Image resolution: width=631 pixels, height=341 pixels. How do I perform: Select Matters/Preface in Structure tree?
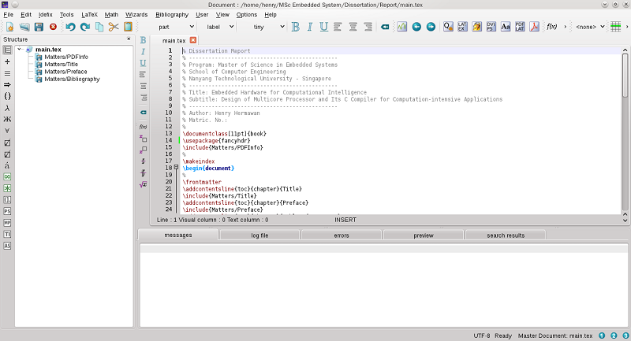[66, 72]
